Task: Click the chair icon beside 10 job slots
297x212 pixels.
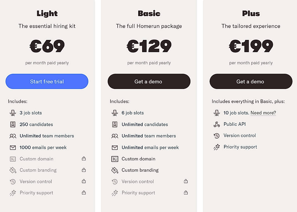Action: tap(217, 113)
